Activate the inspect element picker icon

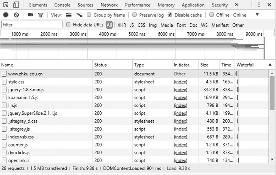click(6, 5)
